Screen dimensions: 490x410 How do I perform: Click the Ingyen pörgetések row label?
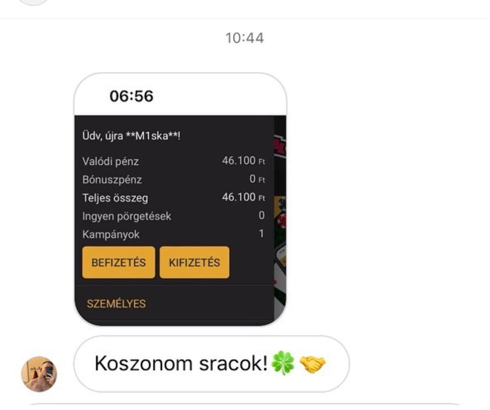127,216
